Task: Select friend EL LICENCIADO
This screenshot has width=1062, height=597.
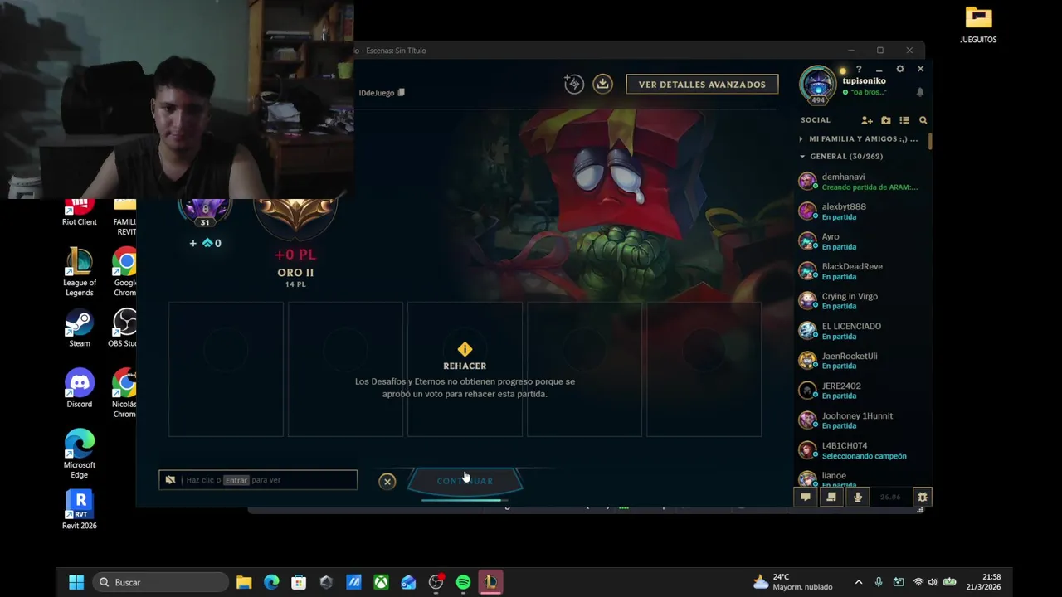Action: pos(861,331)
